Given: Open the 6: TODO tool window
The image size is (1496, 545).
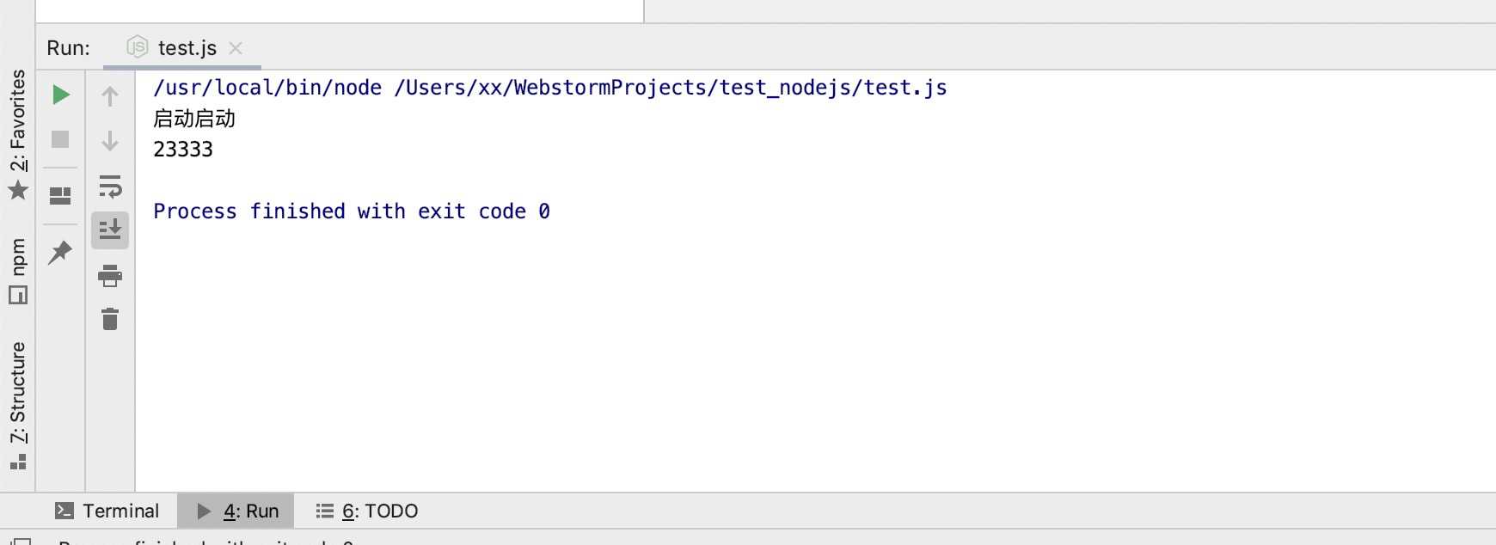Looking at the screenshot, I should (366, 511).
